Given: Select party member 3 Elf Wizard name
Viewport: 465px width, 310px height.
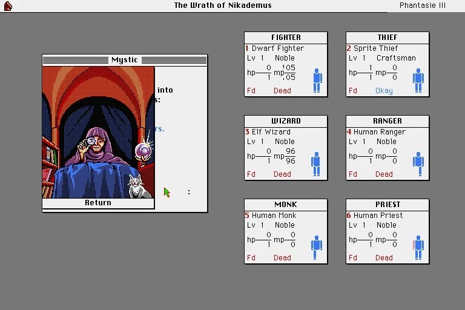Looking at the screenshot, I should click(271, 132).
